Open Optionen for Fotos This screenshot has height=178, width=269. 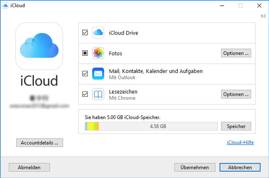pyautogui.click(x=236, y=53)
